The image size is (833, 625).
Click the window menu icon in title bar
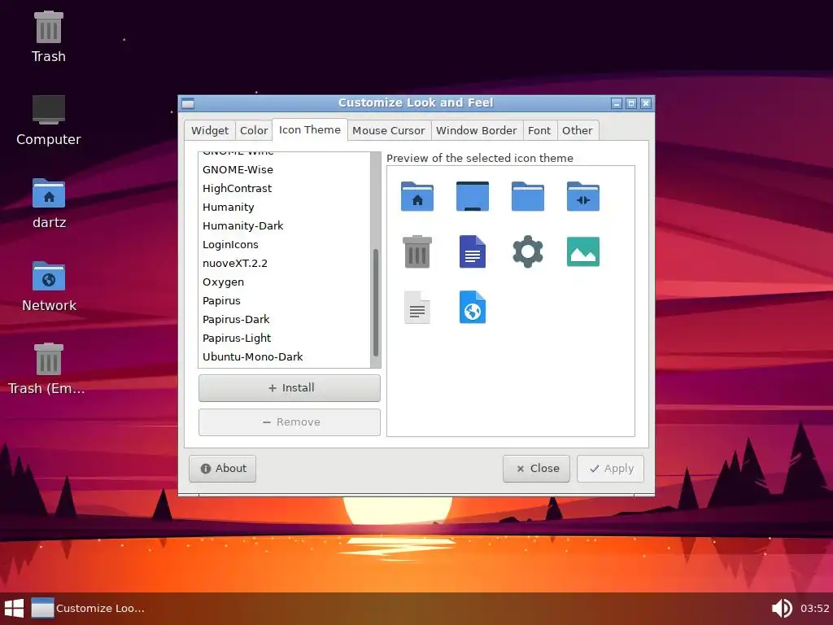pyautogui.click(x=188, y=103)
